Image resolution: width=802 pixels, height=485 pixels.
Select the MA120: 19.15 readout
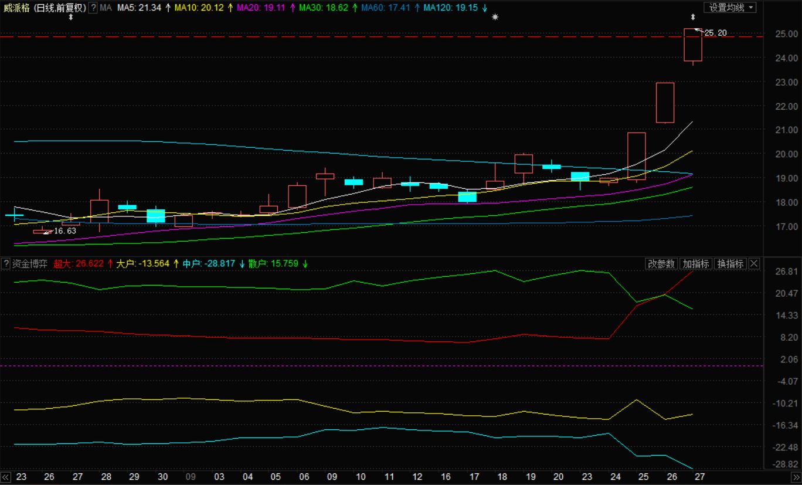pos(450,8)
